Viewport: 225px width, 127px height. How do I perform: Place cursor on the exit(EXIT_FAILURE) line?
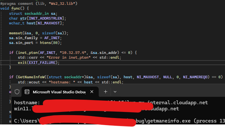tap(39, 63)
